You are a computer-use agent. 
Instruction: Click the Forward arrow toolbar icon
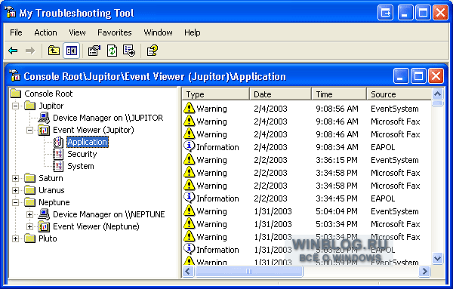30,51
